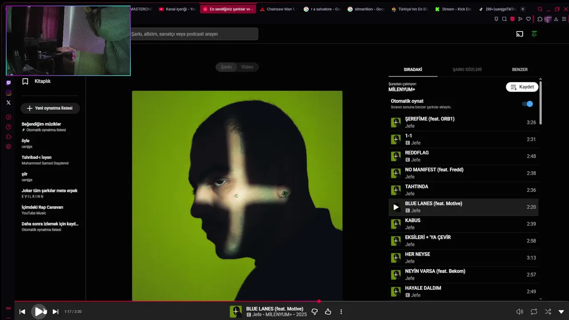Viewport: 569px width, 320px height.
Task: Open the green profile avatar menu
Action: pyautogui.click(x=534, y=34)
